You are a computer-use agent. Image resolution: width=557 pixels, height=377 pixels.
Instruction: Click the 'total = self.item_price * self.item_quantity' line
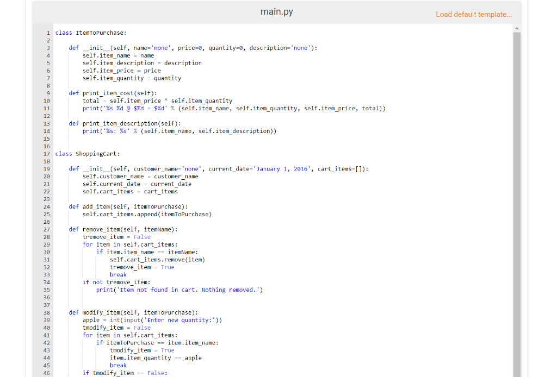[x=157, y=100]
